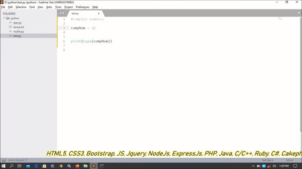Click on the compNum = 3j line
The height and width of the screenshot is (169, 302).
click(83, 28)
